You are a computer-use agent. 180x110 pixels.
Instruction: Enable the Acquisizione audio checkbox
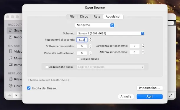[x=47, y=67]
